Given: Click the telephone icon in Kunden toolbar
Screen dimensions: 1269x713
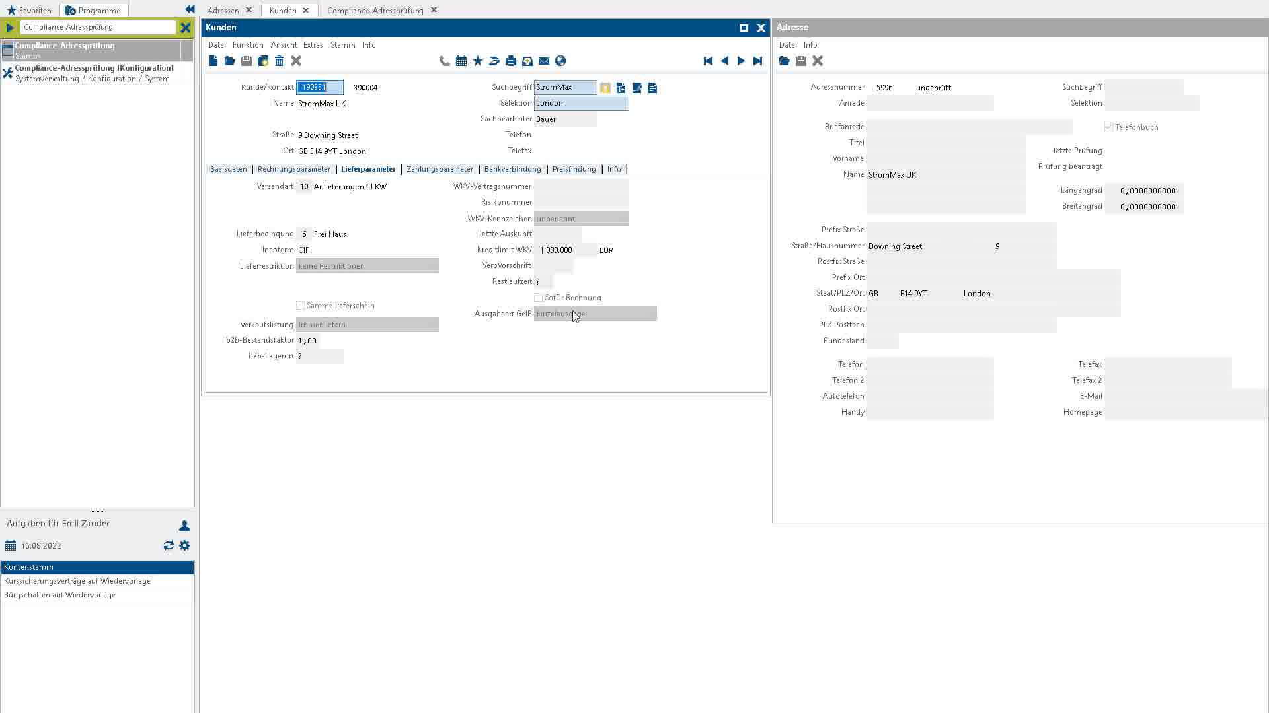Looking at the screenshot, I should [444, 61].
